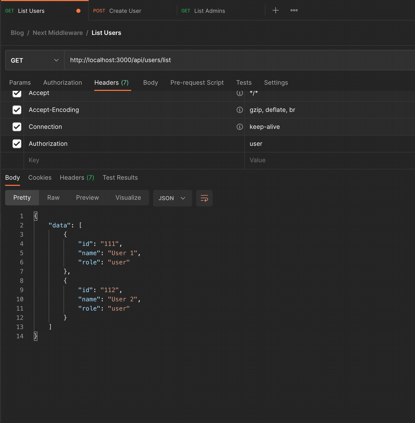Disable the Accept-Encoding header
The height and width of the screenshot is (423, 415).
[17, 110]
